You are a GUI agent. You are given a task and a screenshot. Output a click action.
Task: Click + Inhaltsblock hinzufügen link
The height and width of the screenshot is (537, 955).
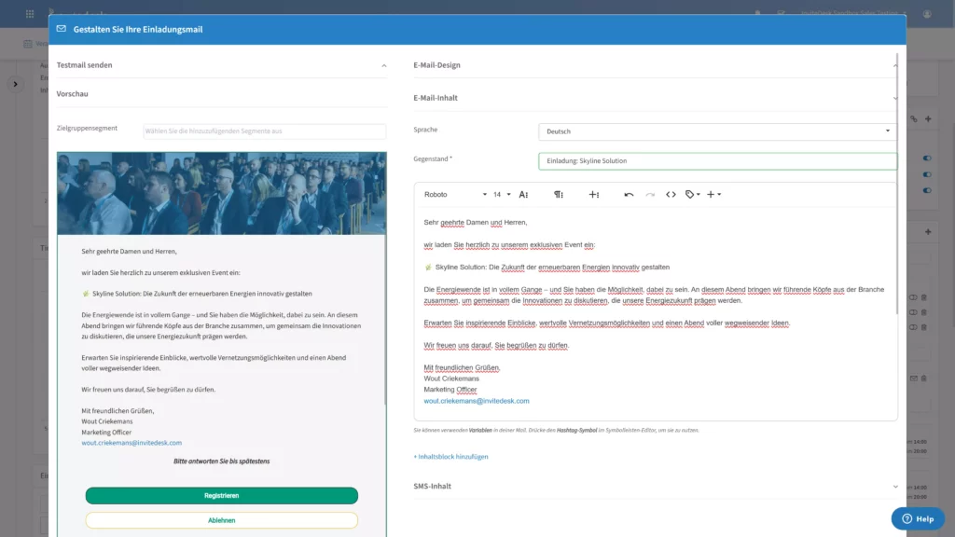[450, 457]
